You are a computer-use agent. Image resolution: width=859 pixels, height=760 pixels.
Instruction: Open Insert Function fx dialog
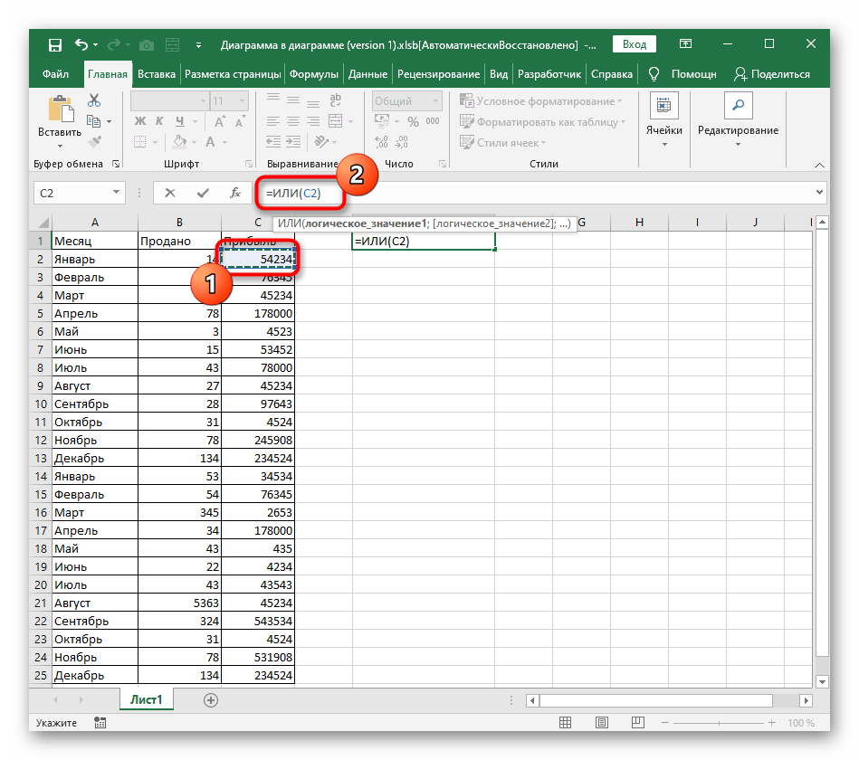(234, 193)
